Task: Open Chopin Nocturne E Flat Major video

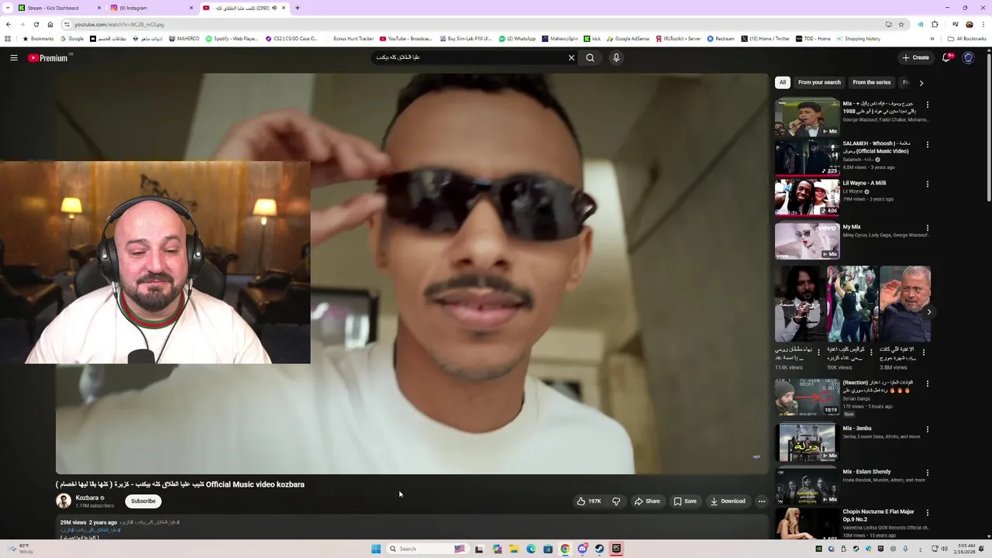Action: [x=807, y=523]
